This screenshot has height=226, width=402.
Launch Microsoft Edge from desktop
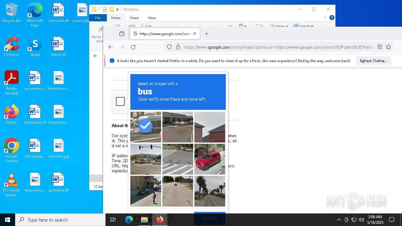click(x=35, y=15)
